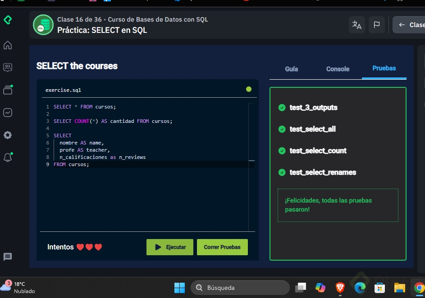The height and width of the screenshot is (298, 425).
Task: Place cursor on line 9 FROM cursos
Action: pos(71,165)
